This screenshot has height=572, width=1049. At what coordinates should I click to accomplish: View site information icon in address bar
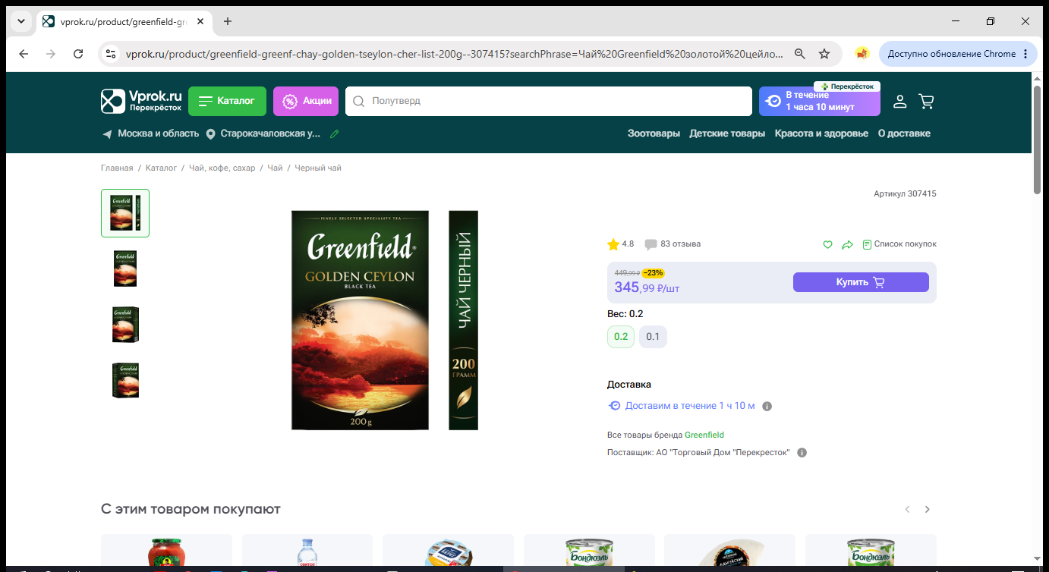pos(111,54)
